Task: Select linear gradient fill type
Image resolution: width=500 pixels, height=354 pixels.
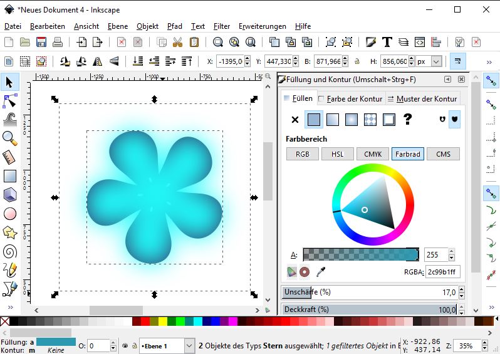Action: pos(333,120)
